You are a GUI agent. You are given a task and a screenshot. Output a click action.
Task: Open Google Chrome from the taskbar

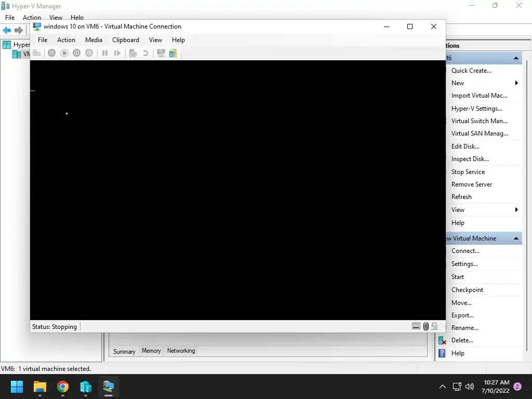63,387
